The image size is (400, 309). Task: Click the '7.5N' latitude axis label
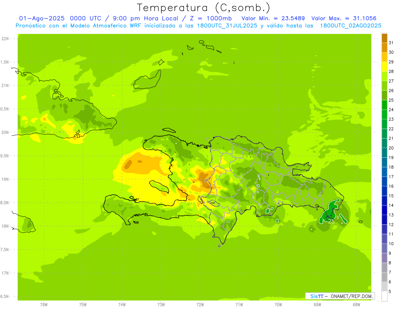point(5,250)
